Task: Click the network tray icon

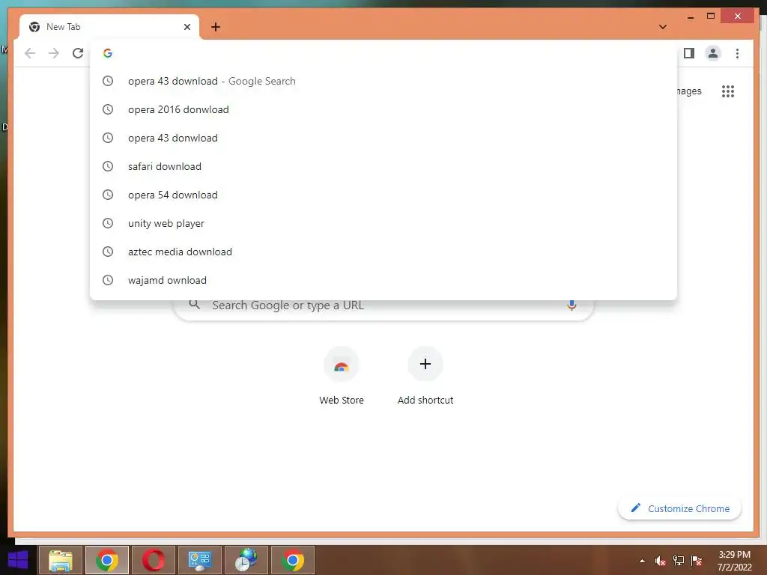Action: click(679, 561)
